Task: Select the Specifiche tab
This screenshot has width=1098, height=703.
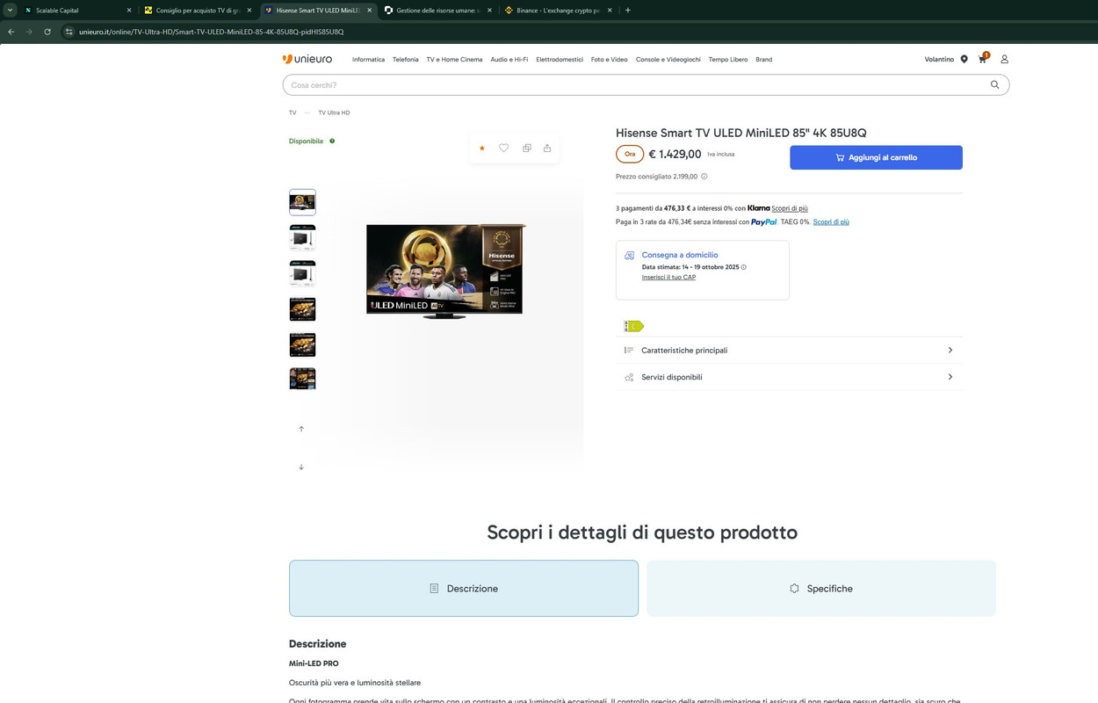Action: tap(821, 588)
